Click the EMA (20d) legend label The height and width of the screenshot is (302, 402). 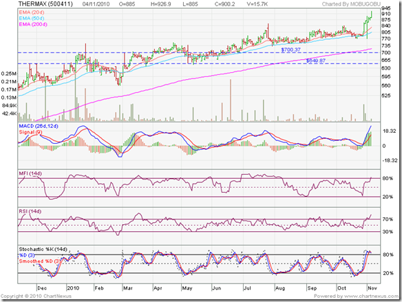pyautogui.click(x=32, y=12)
